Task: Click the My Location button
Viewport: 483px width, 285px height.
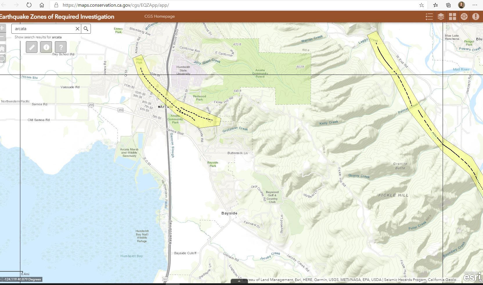Action: tap(2, 59)
